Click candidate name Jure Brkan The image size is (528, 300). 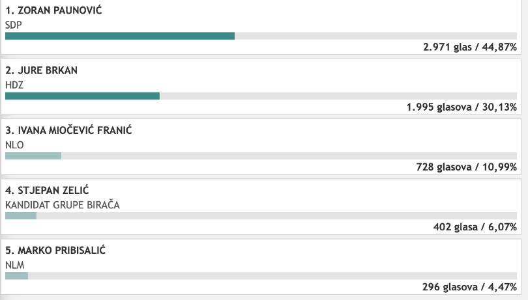tap(48, 70)
